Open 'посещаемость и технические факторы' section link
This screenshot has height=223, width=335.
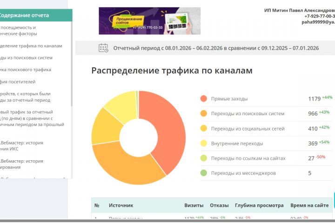[x=18, y=31]
